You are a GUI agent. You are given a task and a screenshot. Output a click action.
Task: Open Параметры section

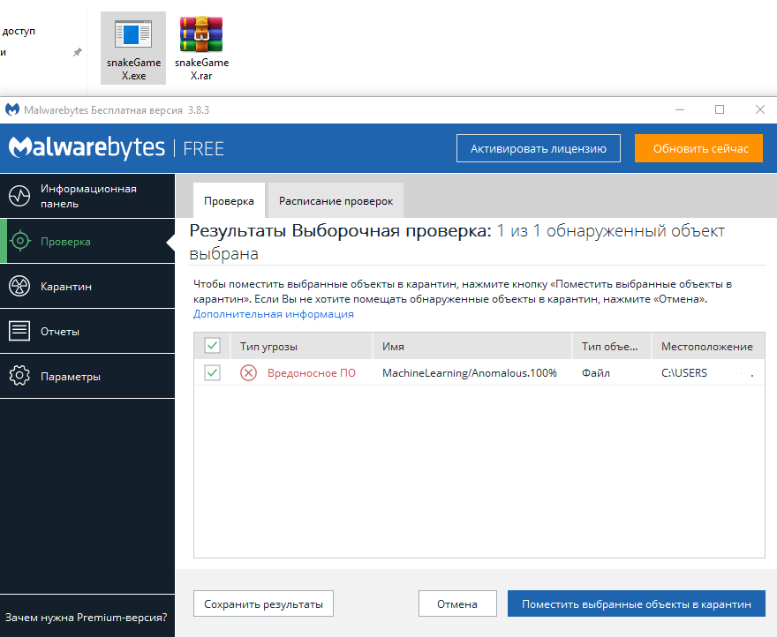[87, 376]
